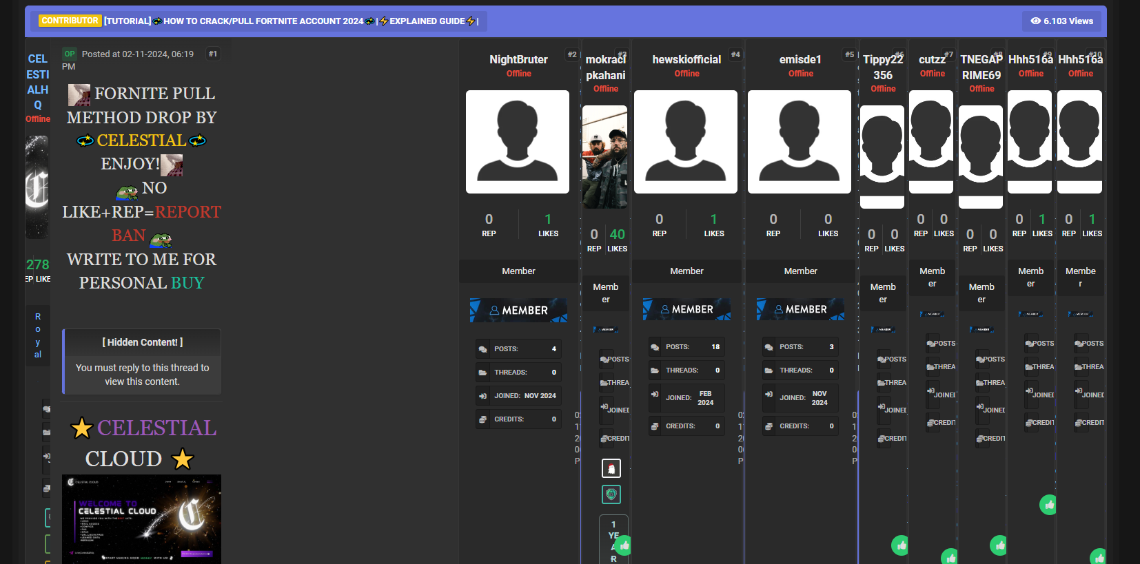
Task: Open the emisde1 profile link
Action: point(800,59)
